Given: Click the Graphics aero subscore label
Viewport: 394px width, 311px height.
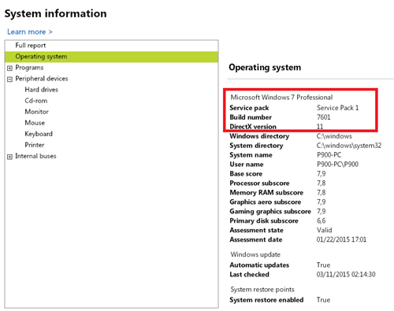Looking at the screenshot, I should tap(266, 202).
